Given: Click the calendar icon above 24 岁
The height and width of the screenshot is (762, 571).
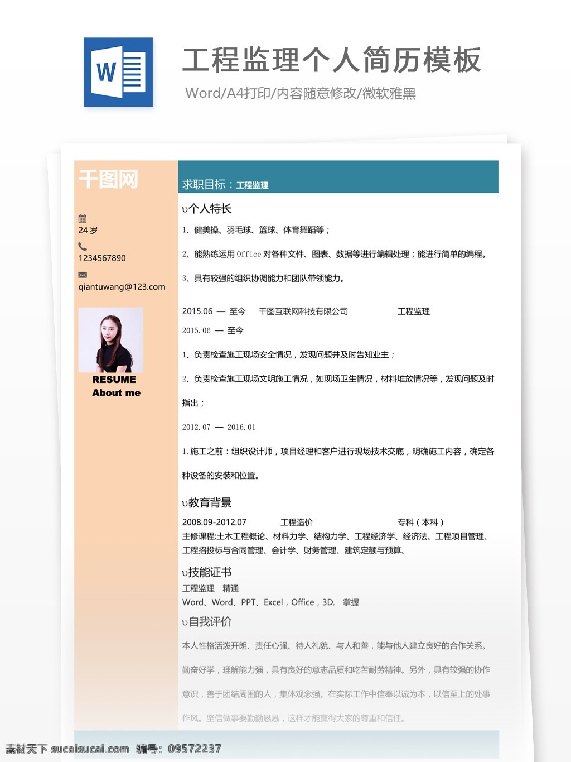Looking at the screenshot, I should pyautogui.click(x=83, y=218).
